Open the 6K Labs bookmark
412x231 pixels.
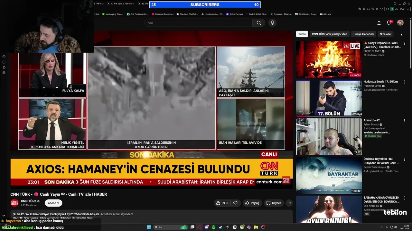point(325,14)
